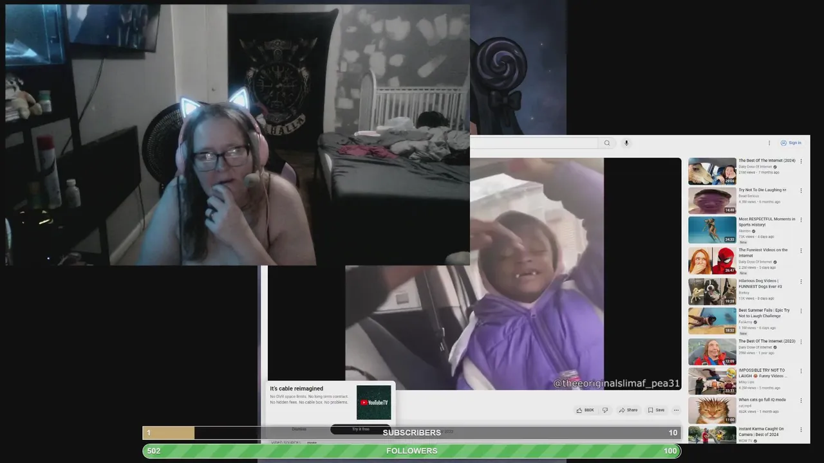Click channel name Milky Lips
Viewport: 824px width, 463px height.
click(x=747, y=382)
